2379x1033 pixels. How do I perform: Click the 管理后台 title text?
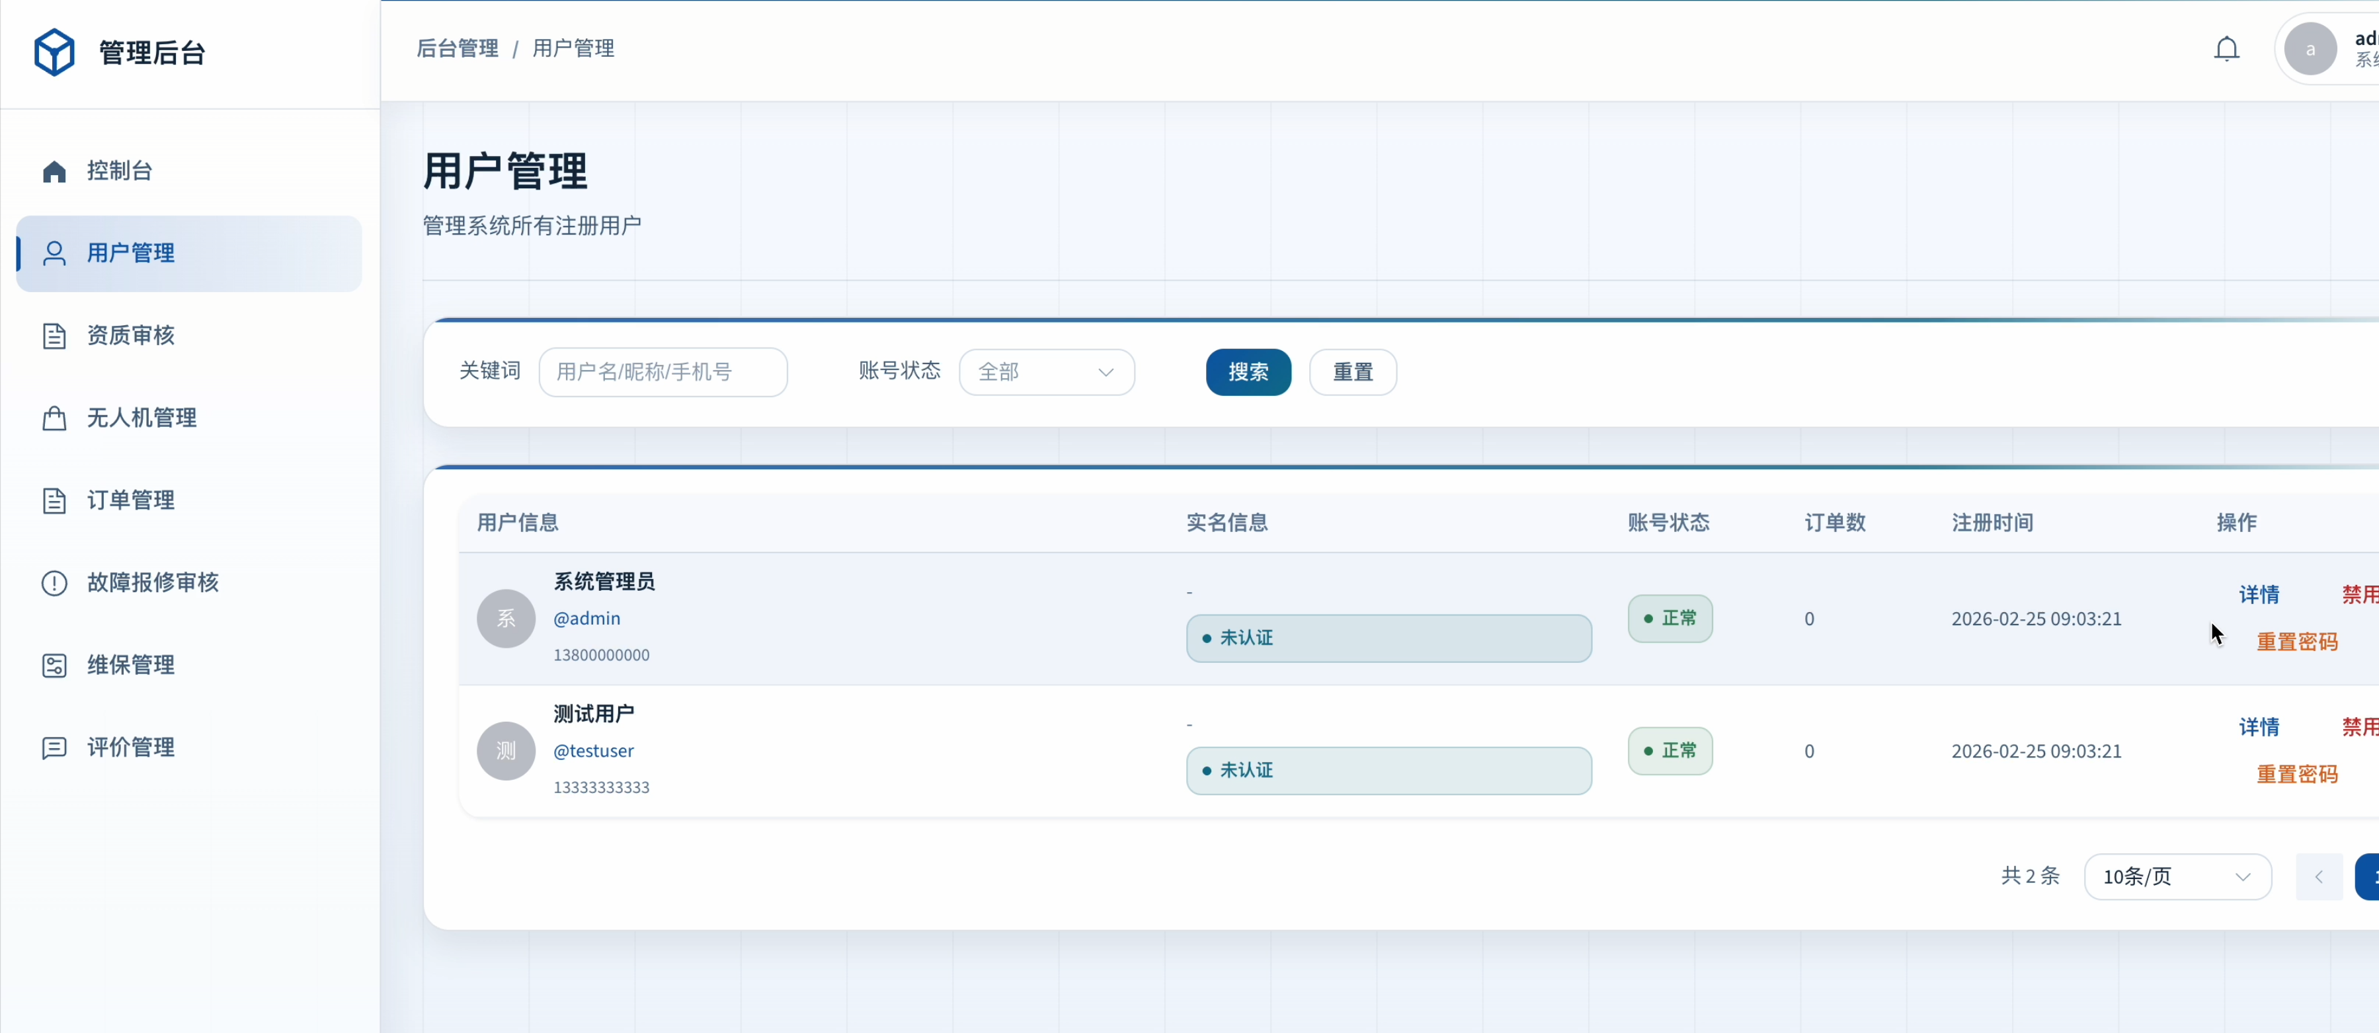[x=151, y=53]
